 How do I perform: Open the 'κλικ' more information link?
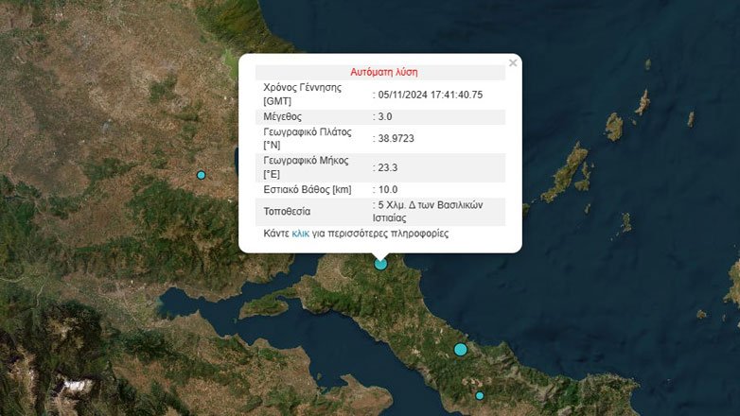[x=301, y=234]
